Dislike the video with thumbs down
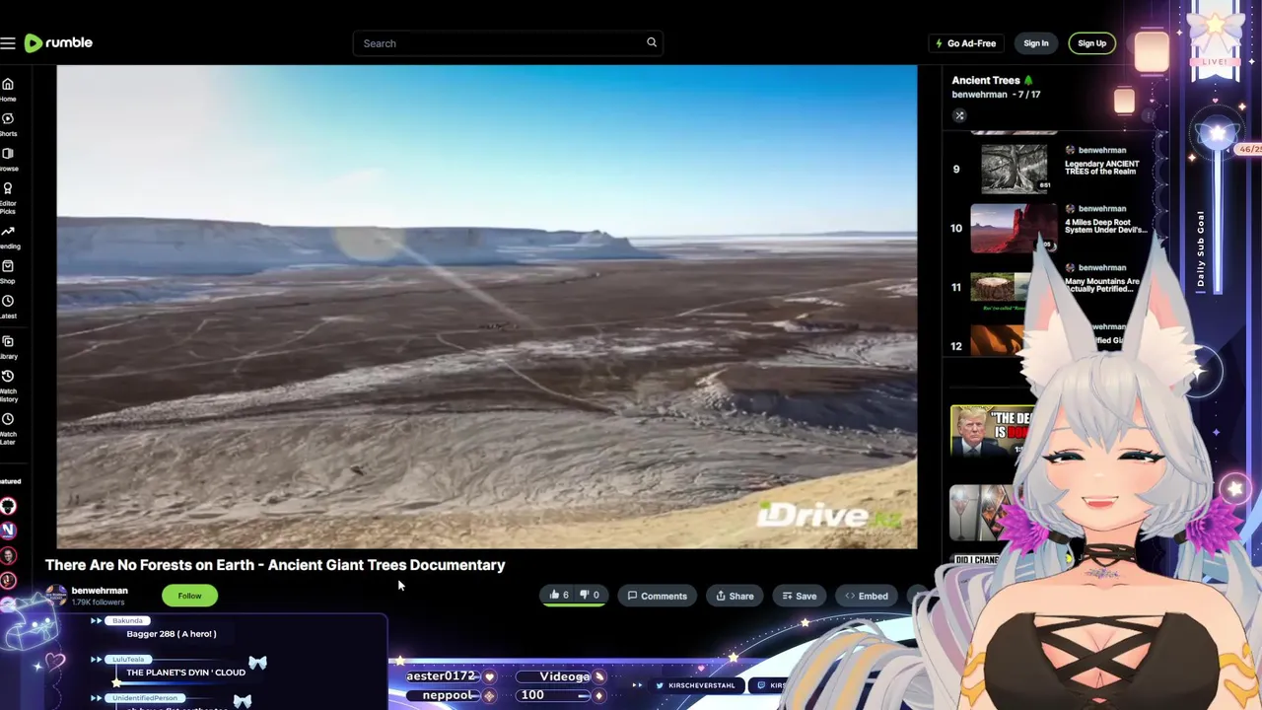1262x710 pixels. [x=590, y=595]
